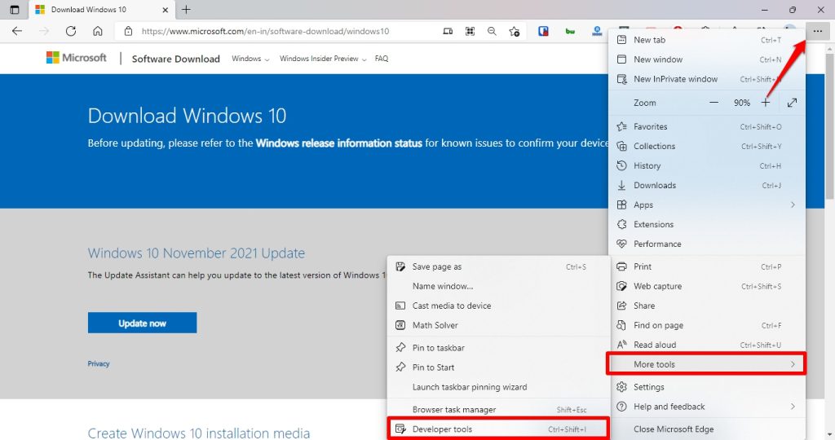
Task: Click the cast/app available icon in address bar
Action: 448,32
